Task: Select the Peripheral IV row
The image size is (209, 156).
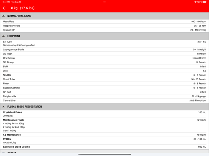Action: (104, 96)
